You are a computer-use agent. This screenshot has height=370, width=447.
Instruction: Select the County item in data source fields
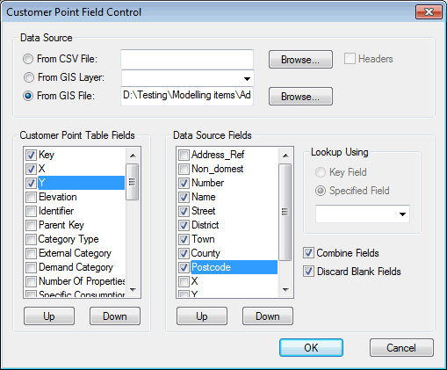pyautogui.click(x=205, y=253)
